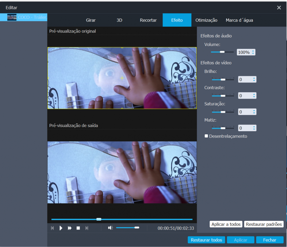Click the Play button in playback controls
The image size is (287, 247).
(61, 228)
